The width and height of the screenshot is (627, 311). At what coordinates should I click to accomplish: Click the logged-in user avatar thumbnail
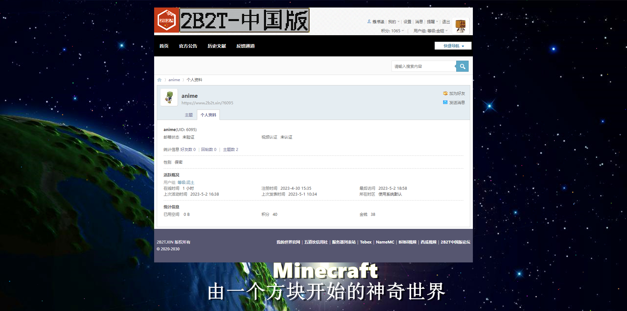point(460,26)
